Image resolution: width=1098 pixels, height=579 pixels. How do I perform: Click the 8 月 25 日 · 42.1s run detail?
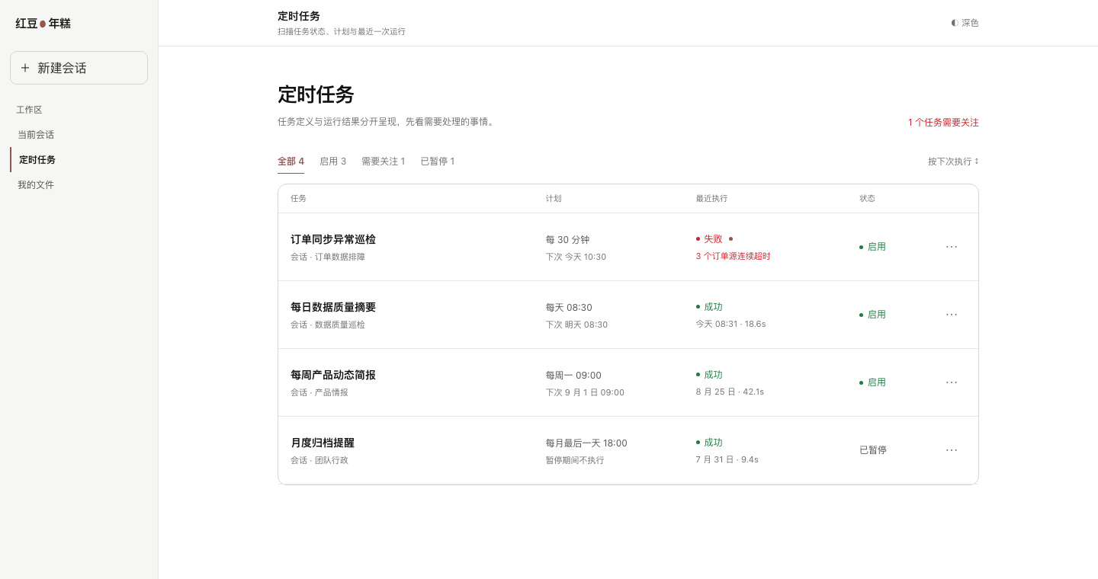point(730,392)
